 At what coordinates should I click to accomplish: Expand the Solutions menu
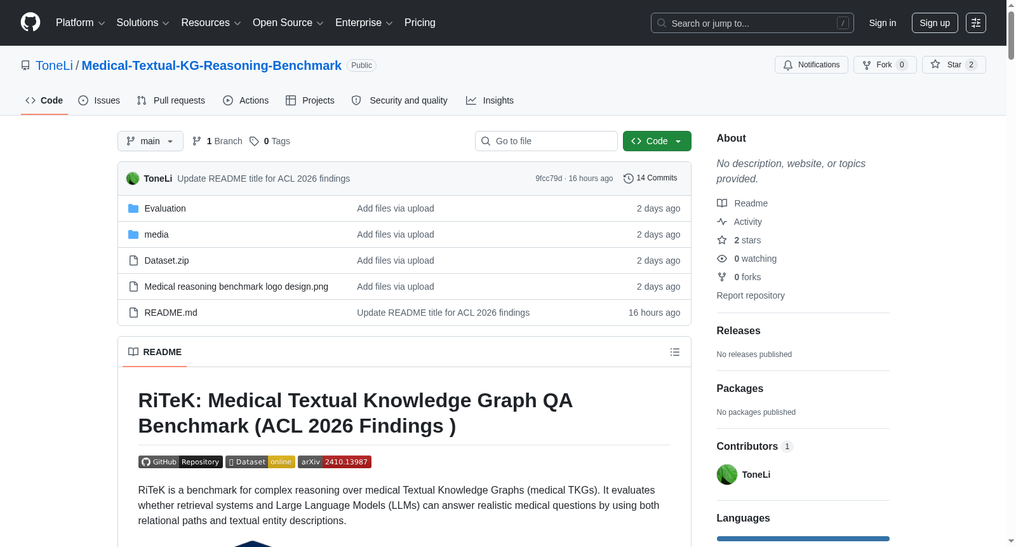tap(143, 23)
